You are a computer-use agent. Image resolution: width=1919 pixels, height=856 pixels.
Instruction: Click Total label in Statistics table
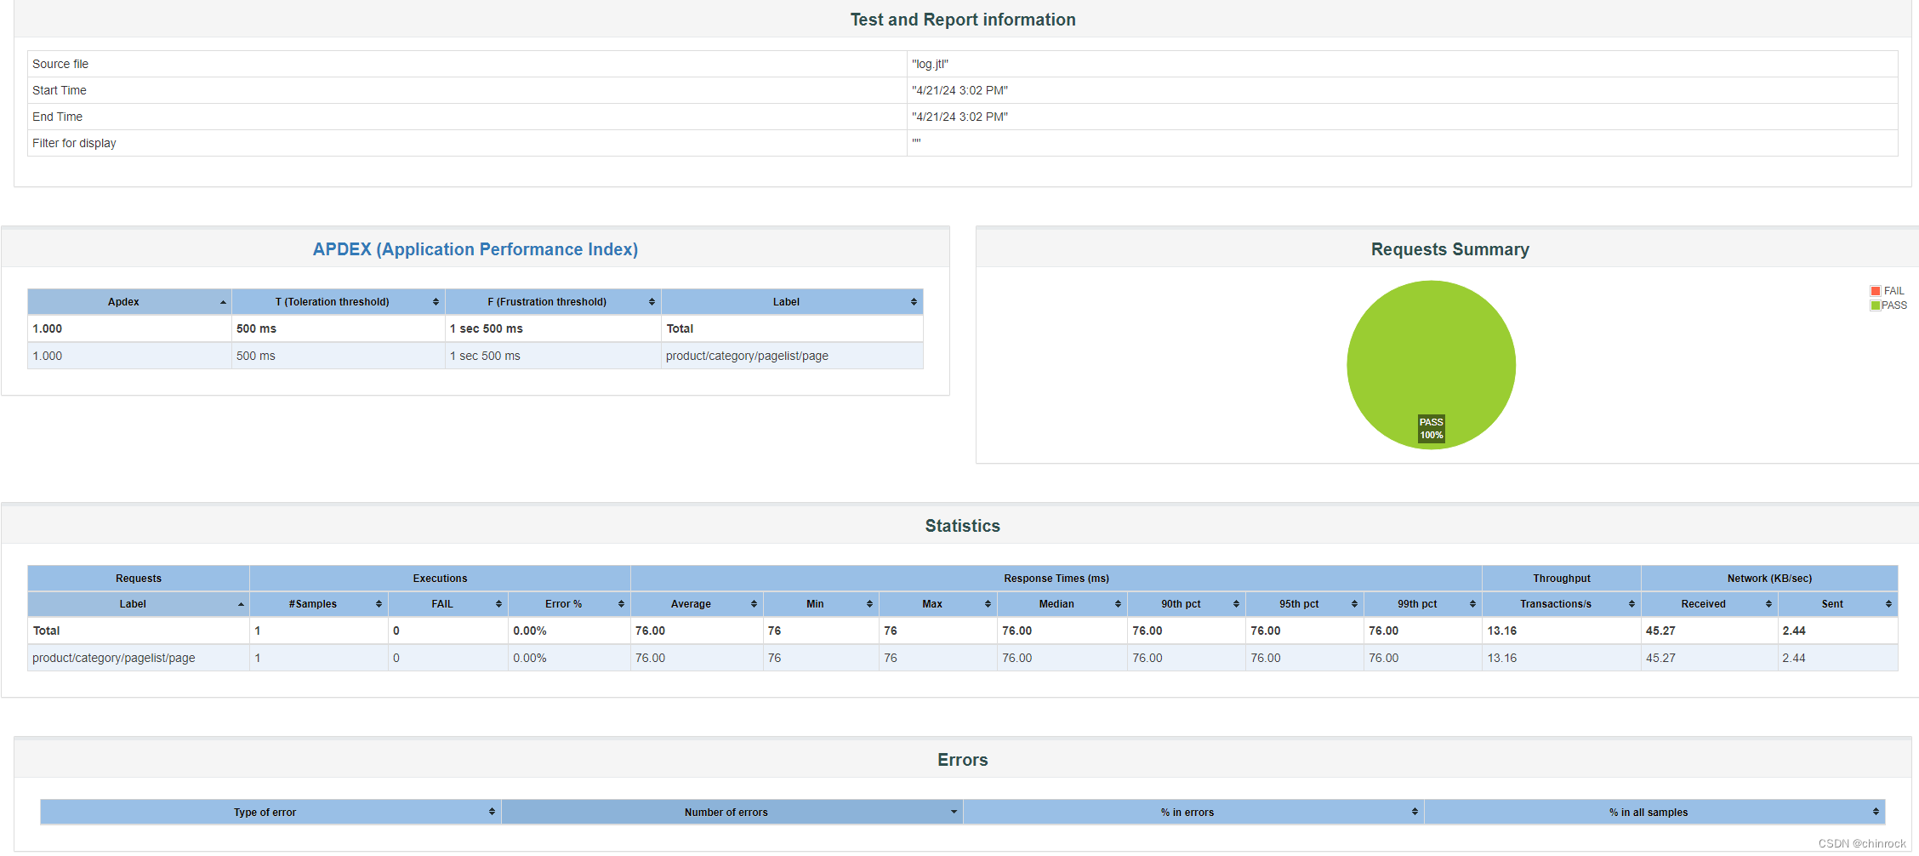click(x=46, y=631)
